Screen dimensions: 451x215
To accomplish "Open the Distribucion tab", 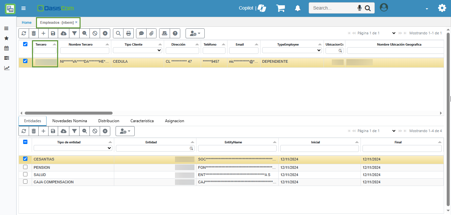I will [109, 121].
